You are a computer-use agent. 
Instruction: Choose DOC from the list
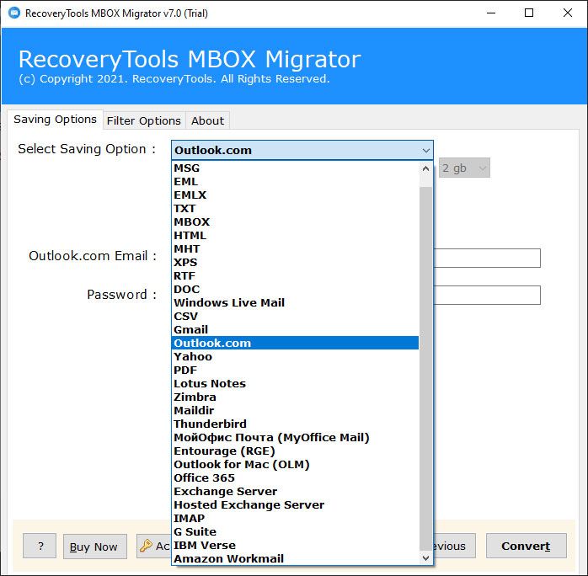(295, 290)
